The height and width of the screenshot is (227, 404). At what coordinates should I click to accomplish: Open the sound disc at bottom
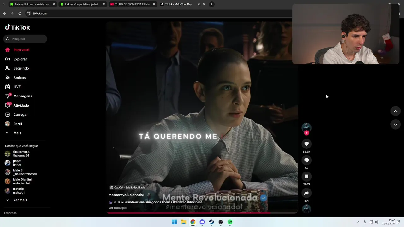(x=306, y=209)
